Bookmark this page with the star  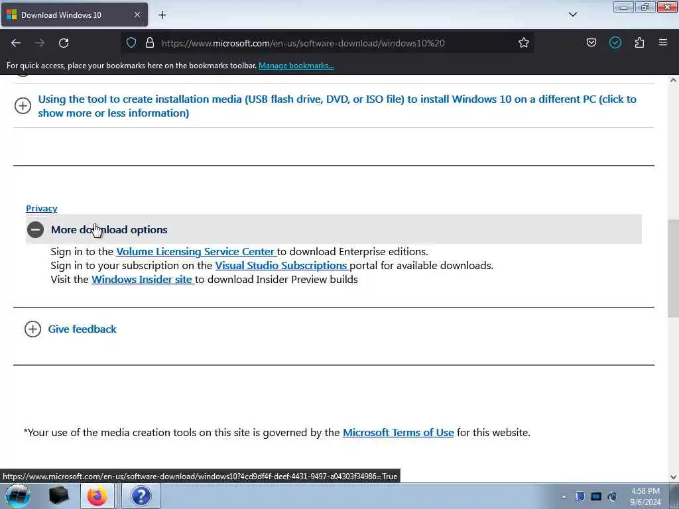(524, 42)
